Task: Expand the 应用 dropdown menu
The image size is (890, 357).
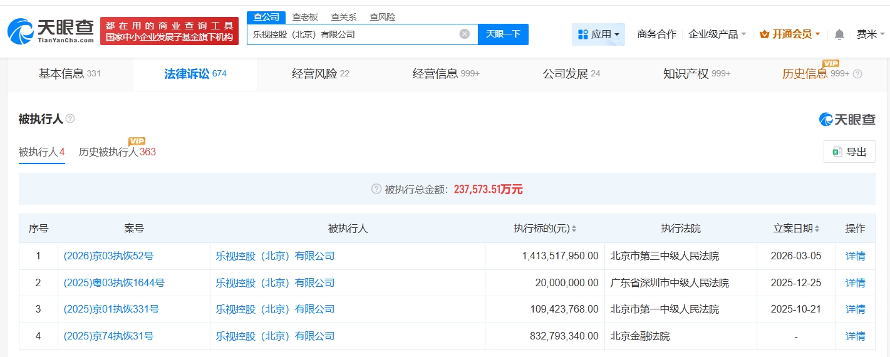Action: (x=598, y=34)
